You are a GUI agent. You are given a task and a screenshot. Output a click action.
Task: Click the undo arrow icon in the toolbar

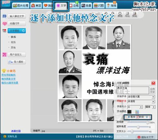[x=106, y=14]
